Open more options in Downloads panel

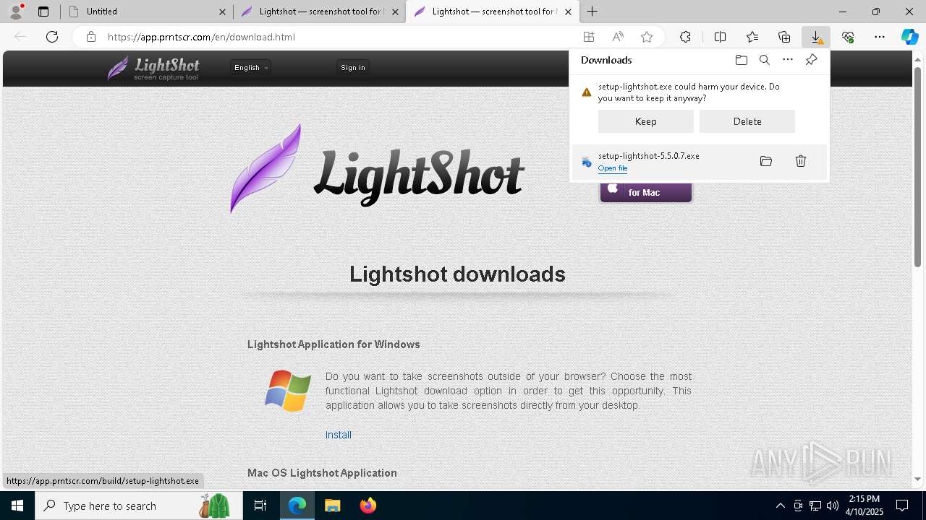pos(788,60)
